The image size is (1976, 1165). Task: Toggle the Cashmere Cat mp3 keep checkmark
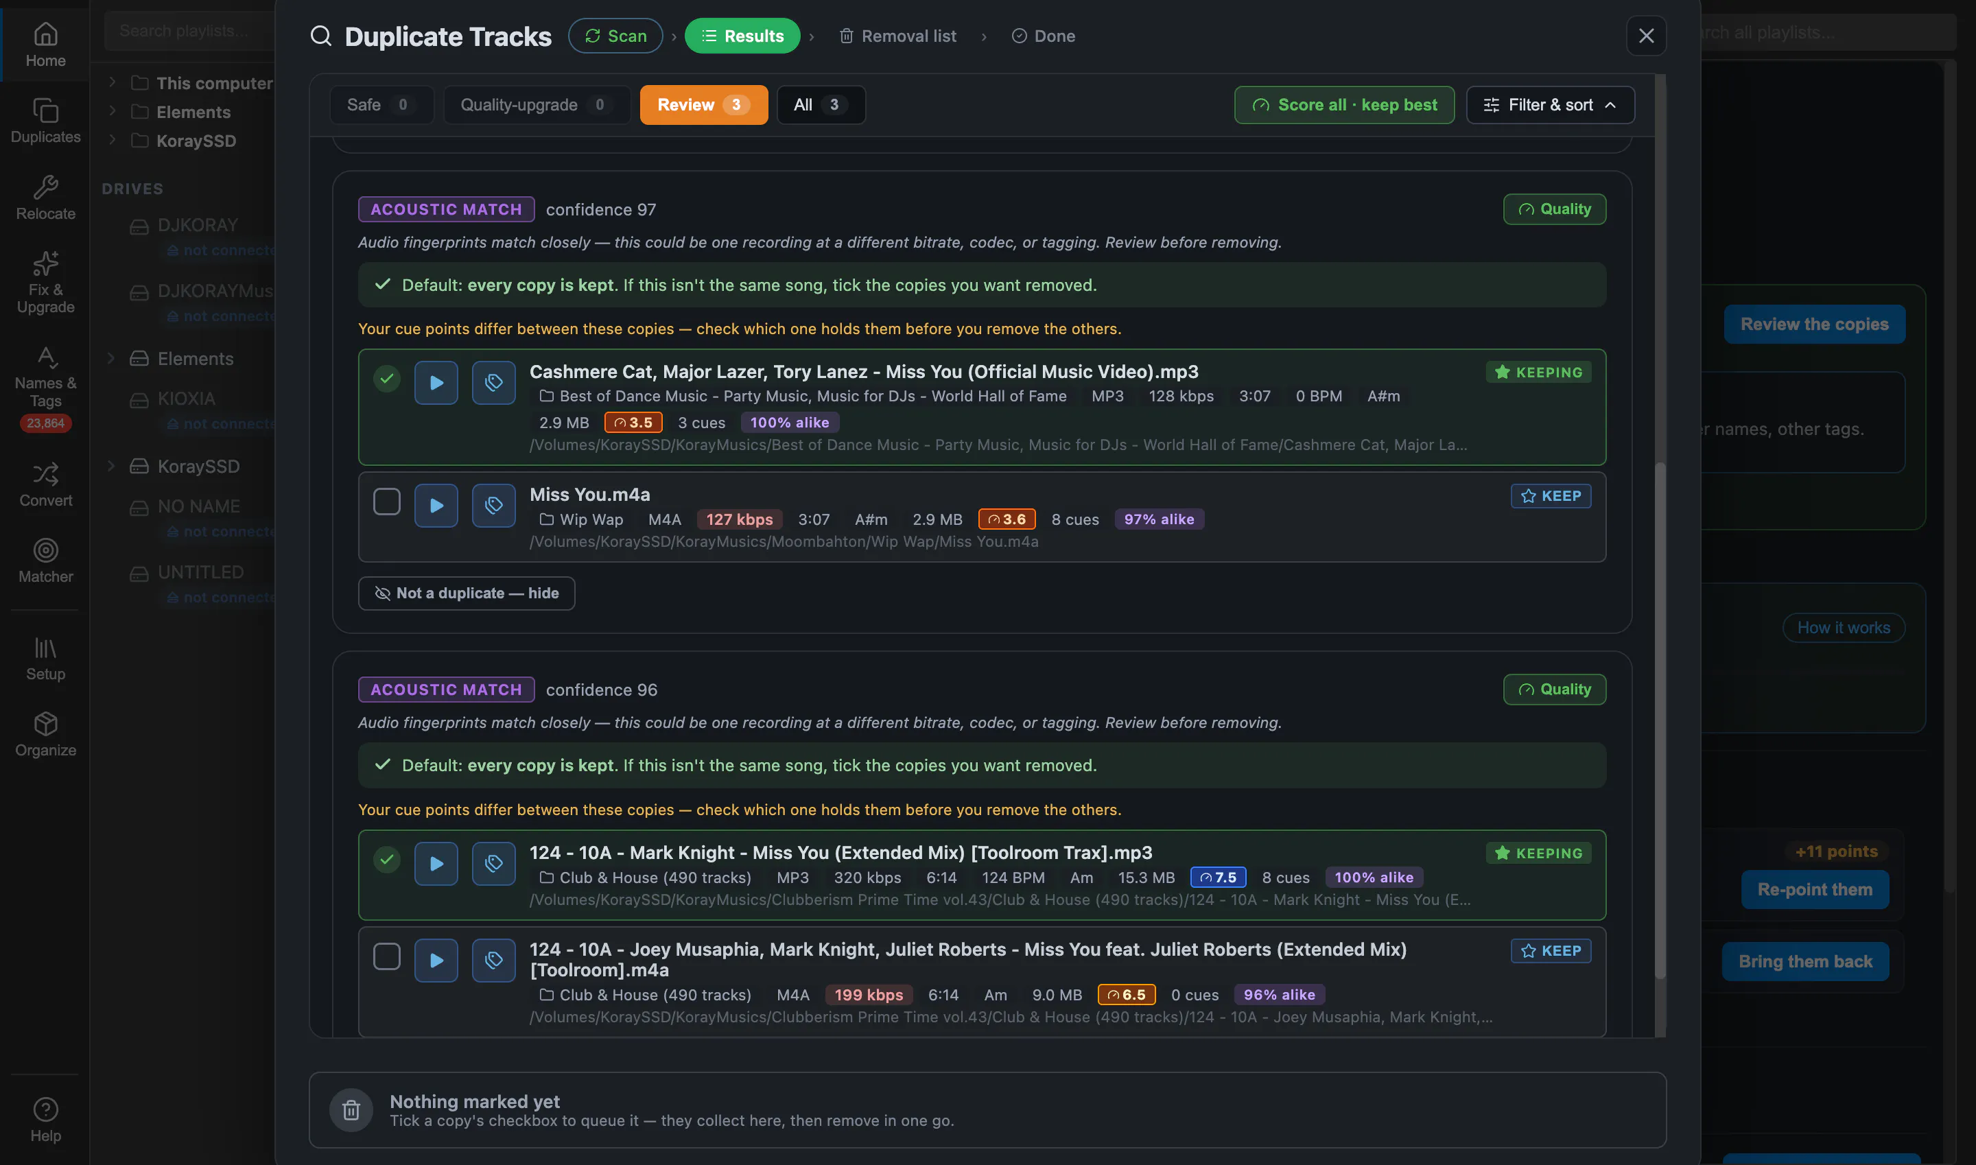386,379
